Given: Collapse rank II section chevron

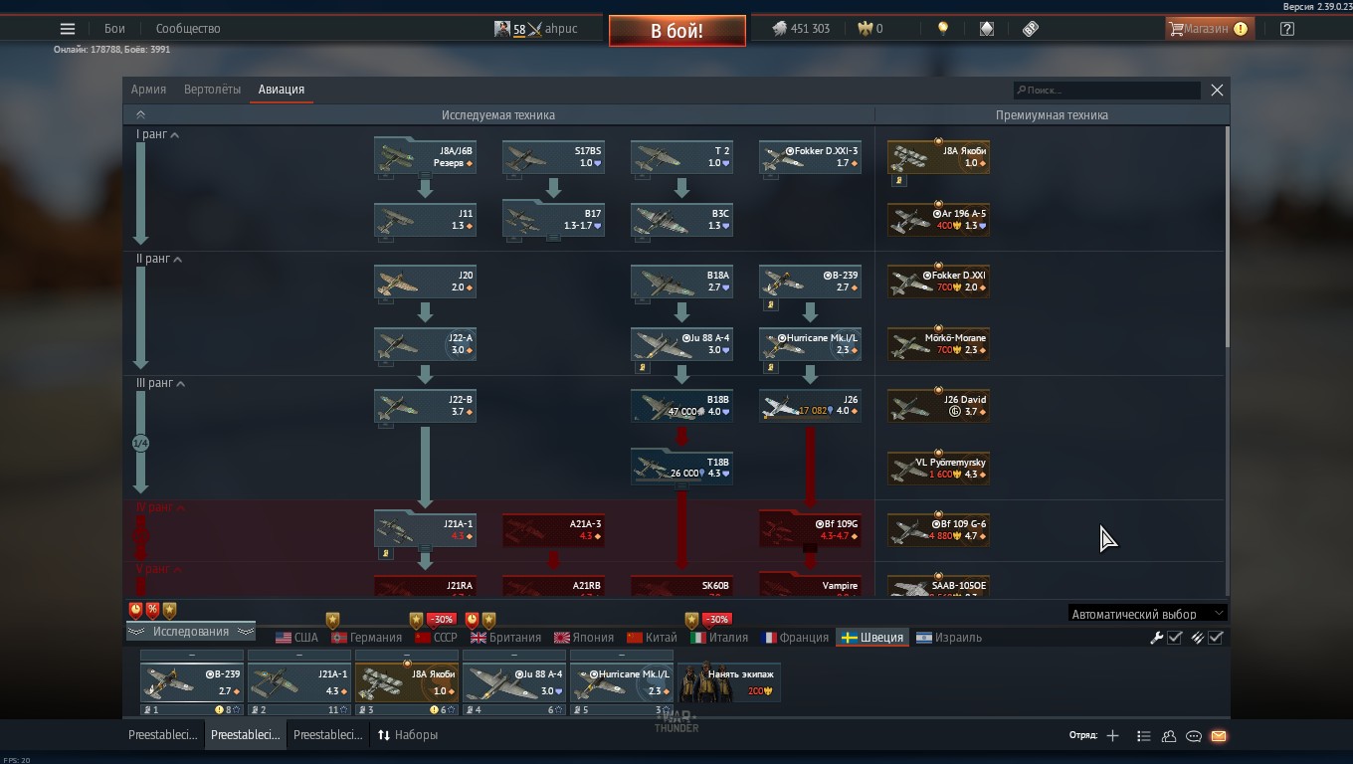Looking at the screenshot, I should point(178,260).
